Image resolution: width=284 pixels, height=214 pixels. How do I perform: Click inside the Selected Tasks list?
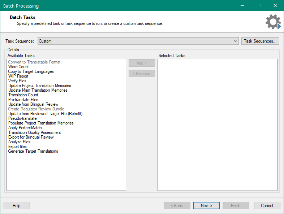click(x=218, y=125)
